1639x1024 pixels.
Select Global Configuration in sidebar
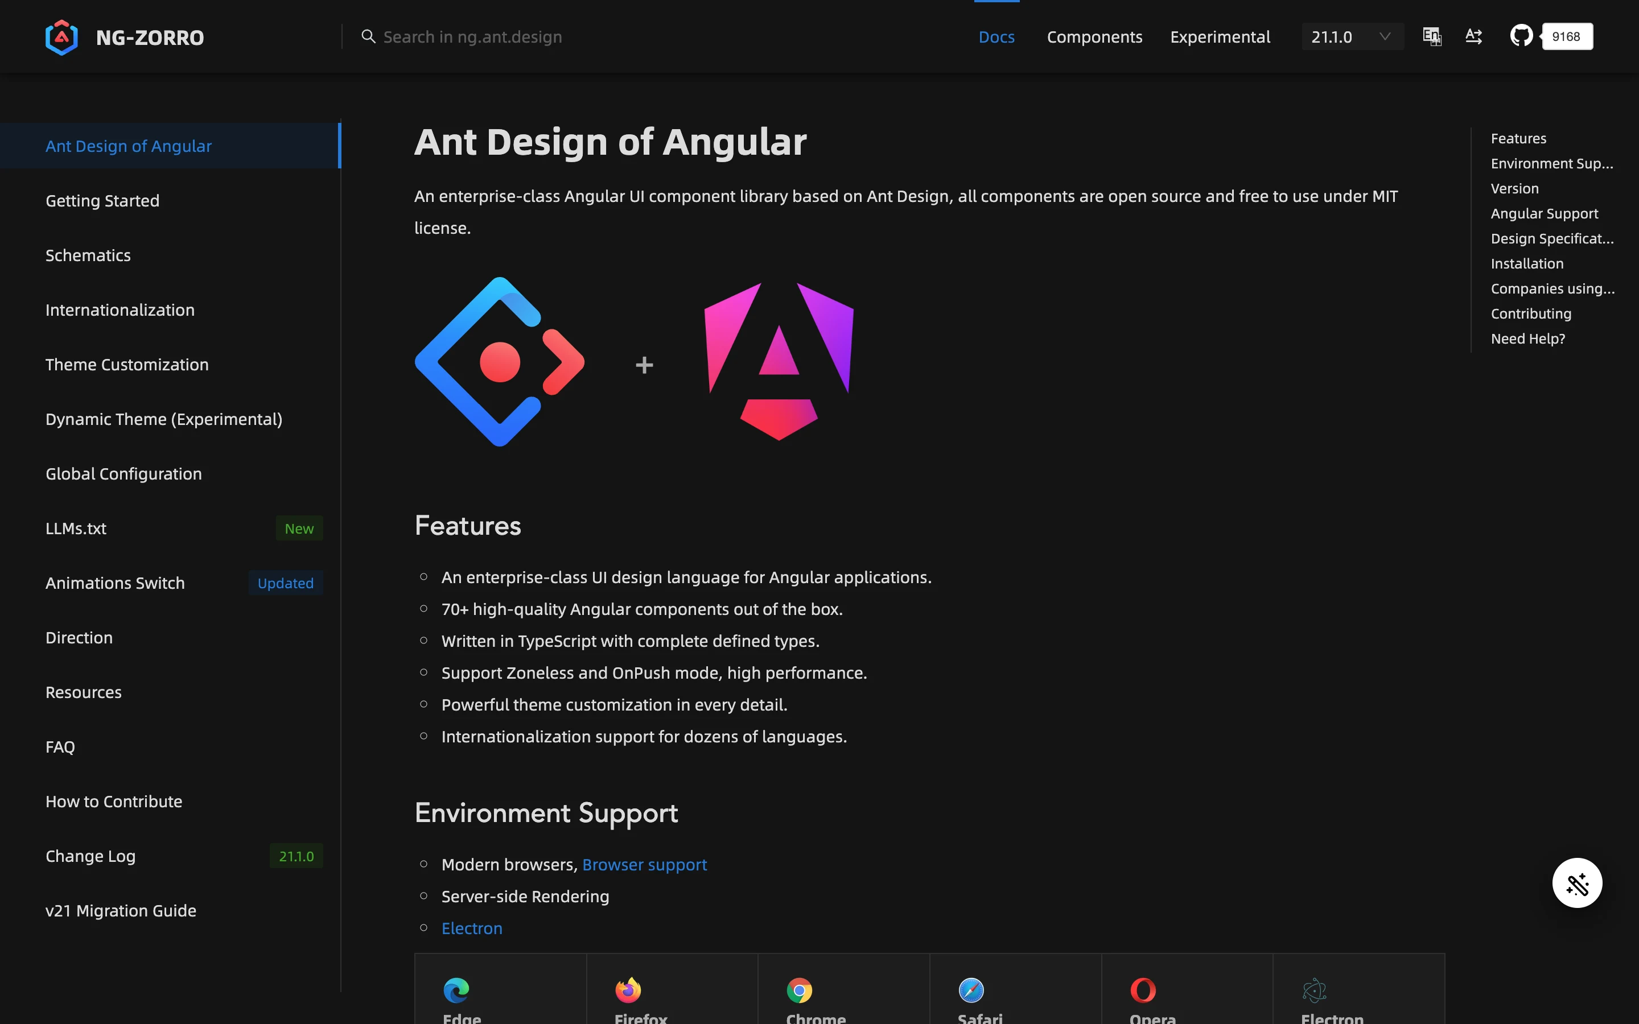170,473
